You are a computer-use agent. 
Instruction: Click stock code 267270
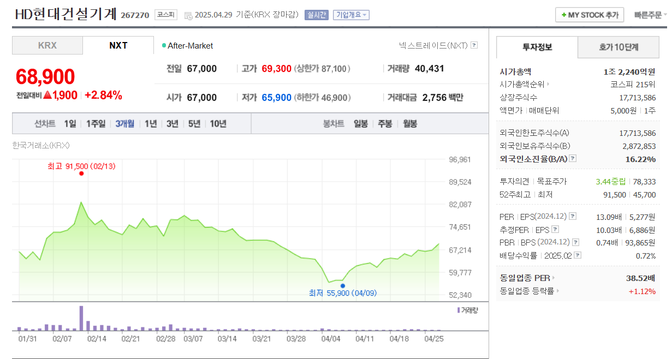point(135,15)
